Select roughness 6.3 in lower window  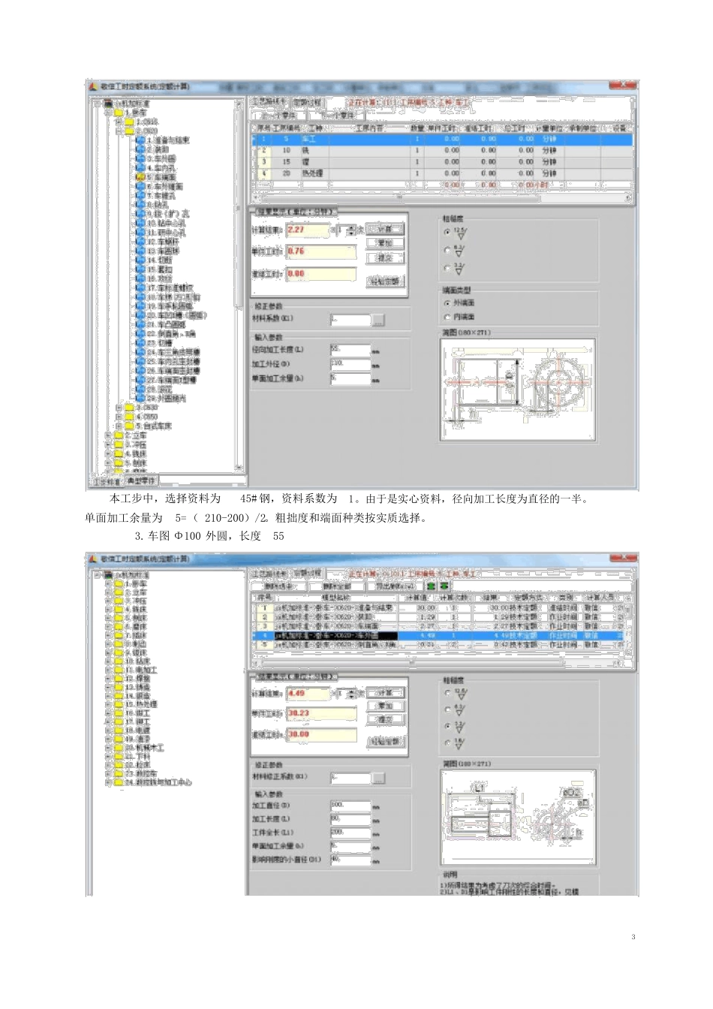point(448,710)
